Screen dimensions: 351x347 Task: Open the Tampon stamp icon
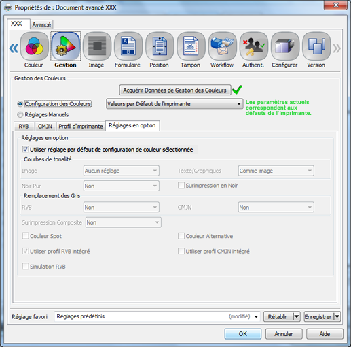pos(191,46)
